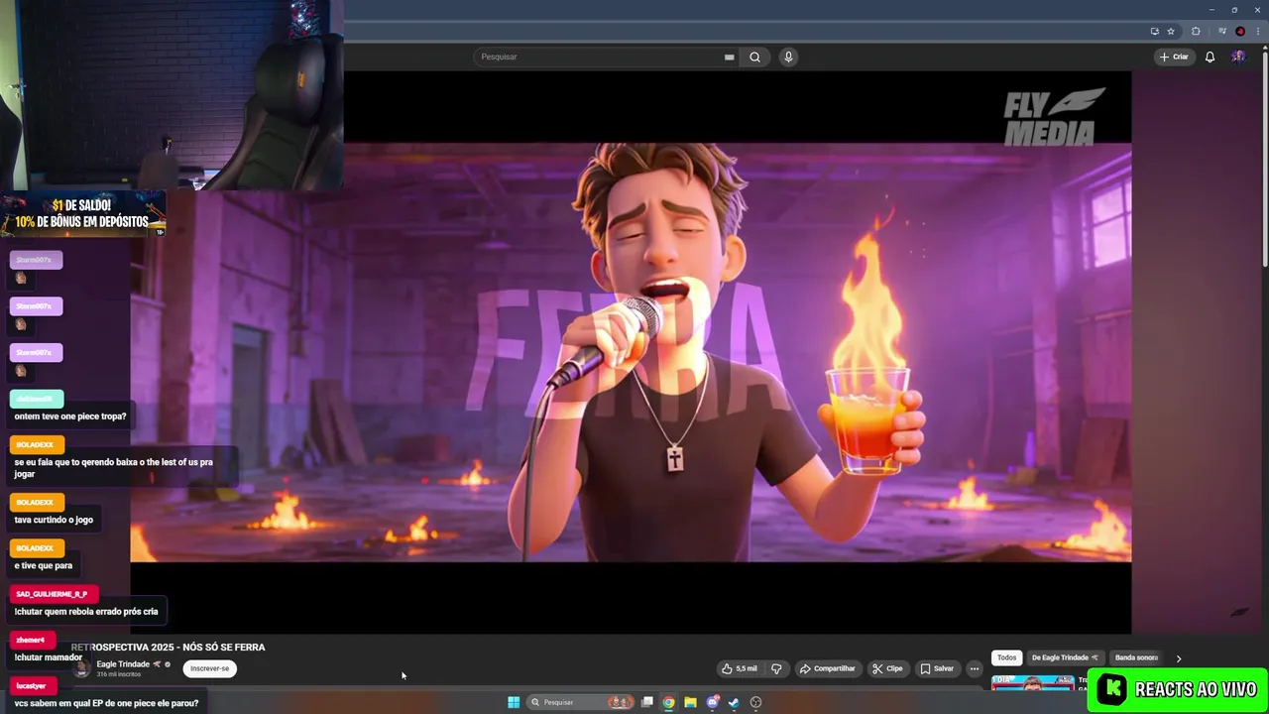Click the 'tava curtindo o jogo' chat message

coord(54,520)
